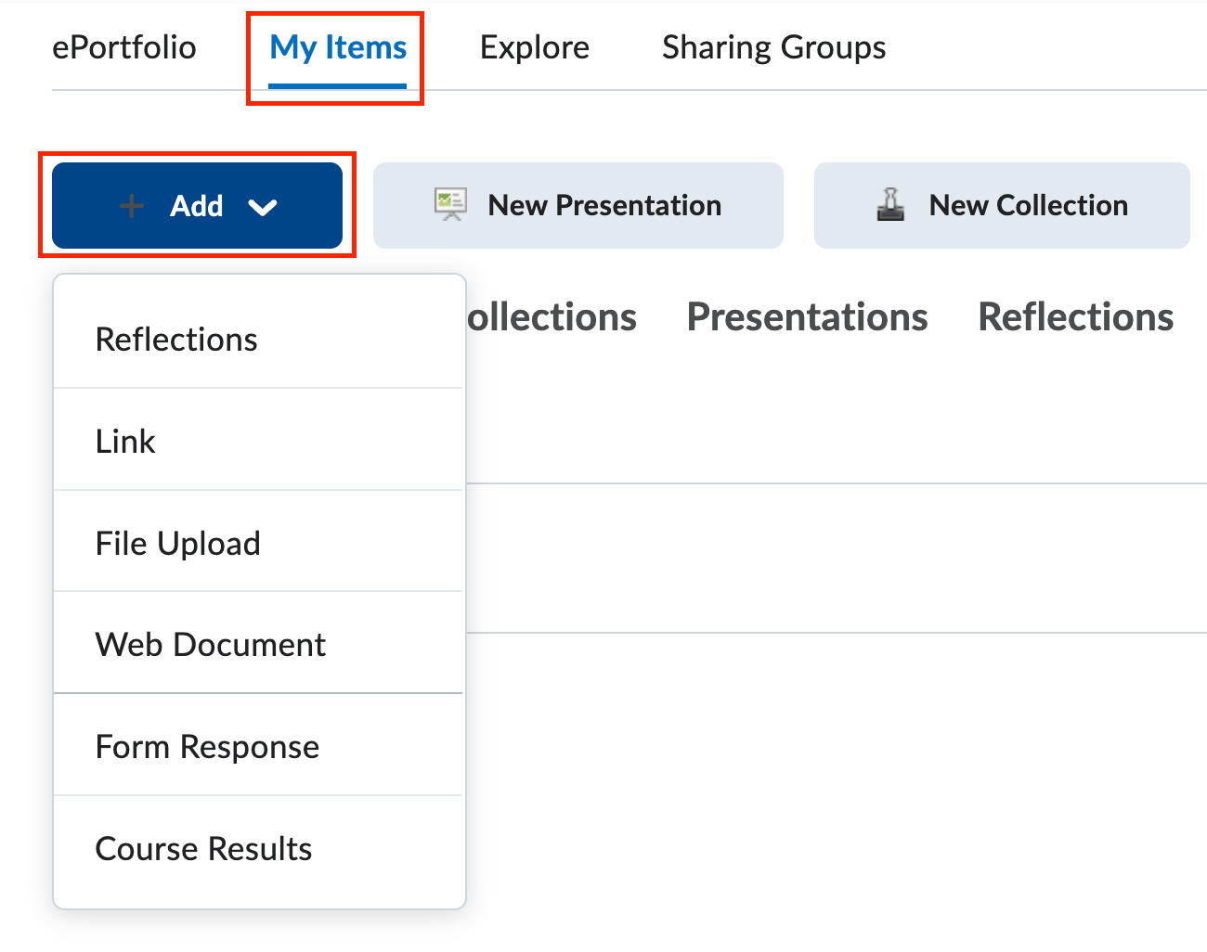The height and width of the screenshot is (952, 1207).
Task: Choose Link in the Add dropdown menu
Action: pyautogui.click(x=124, y=440)
